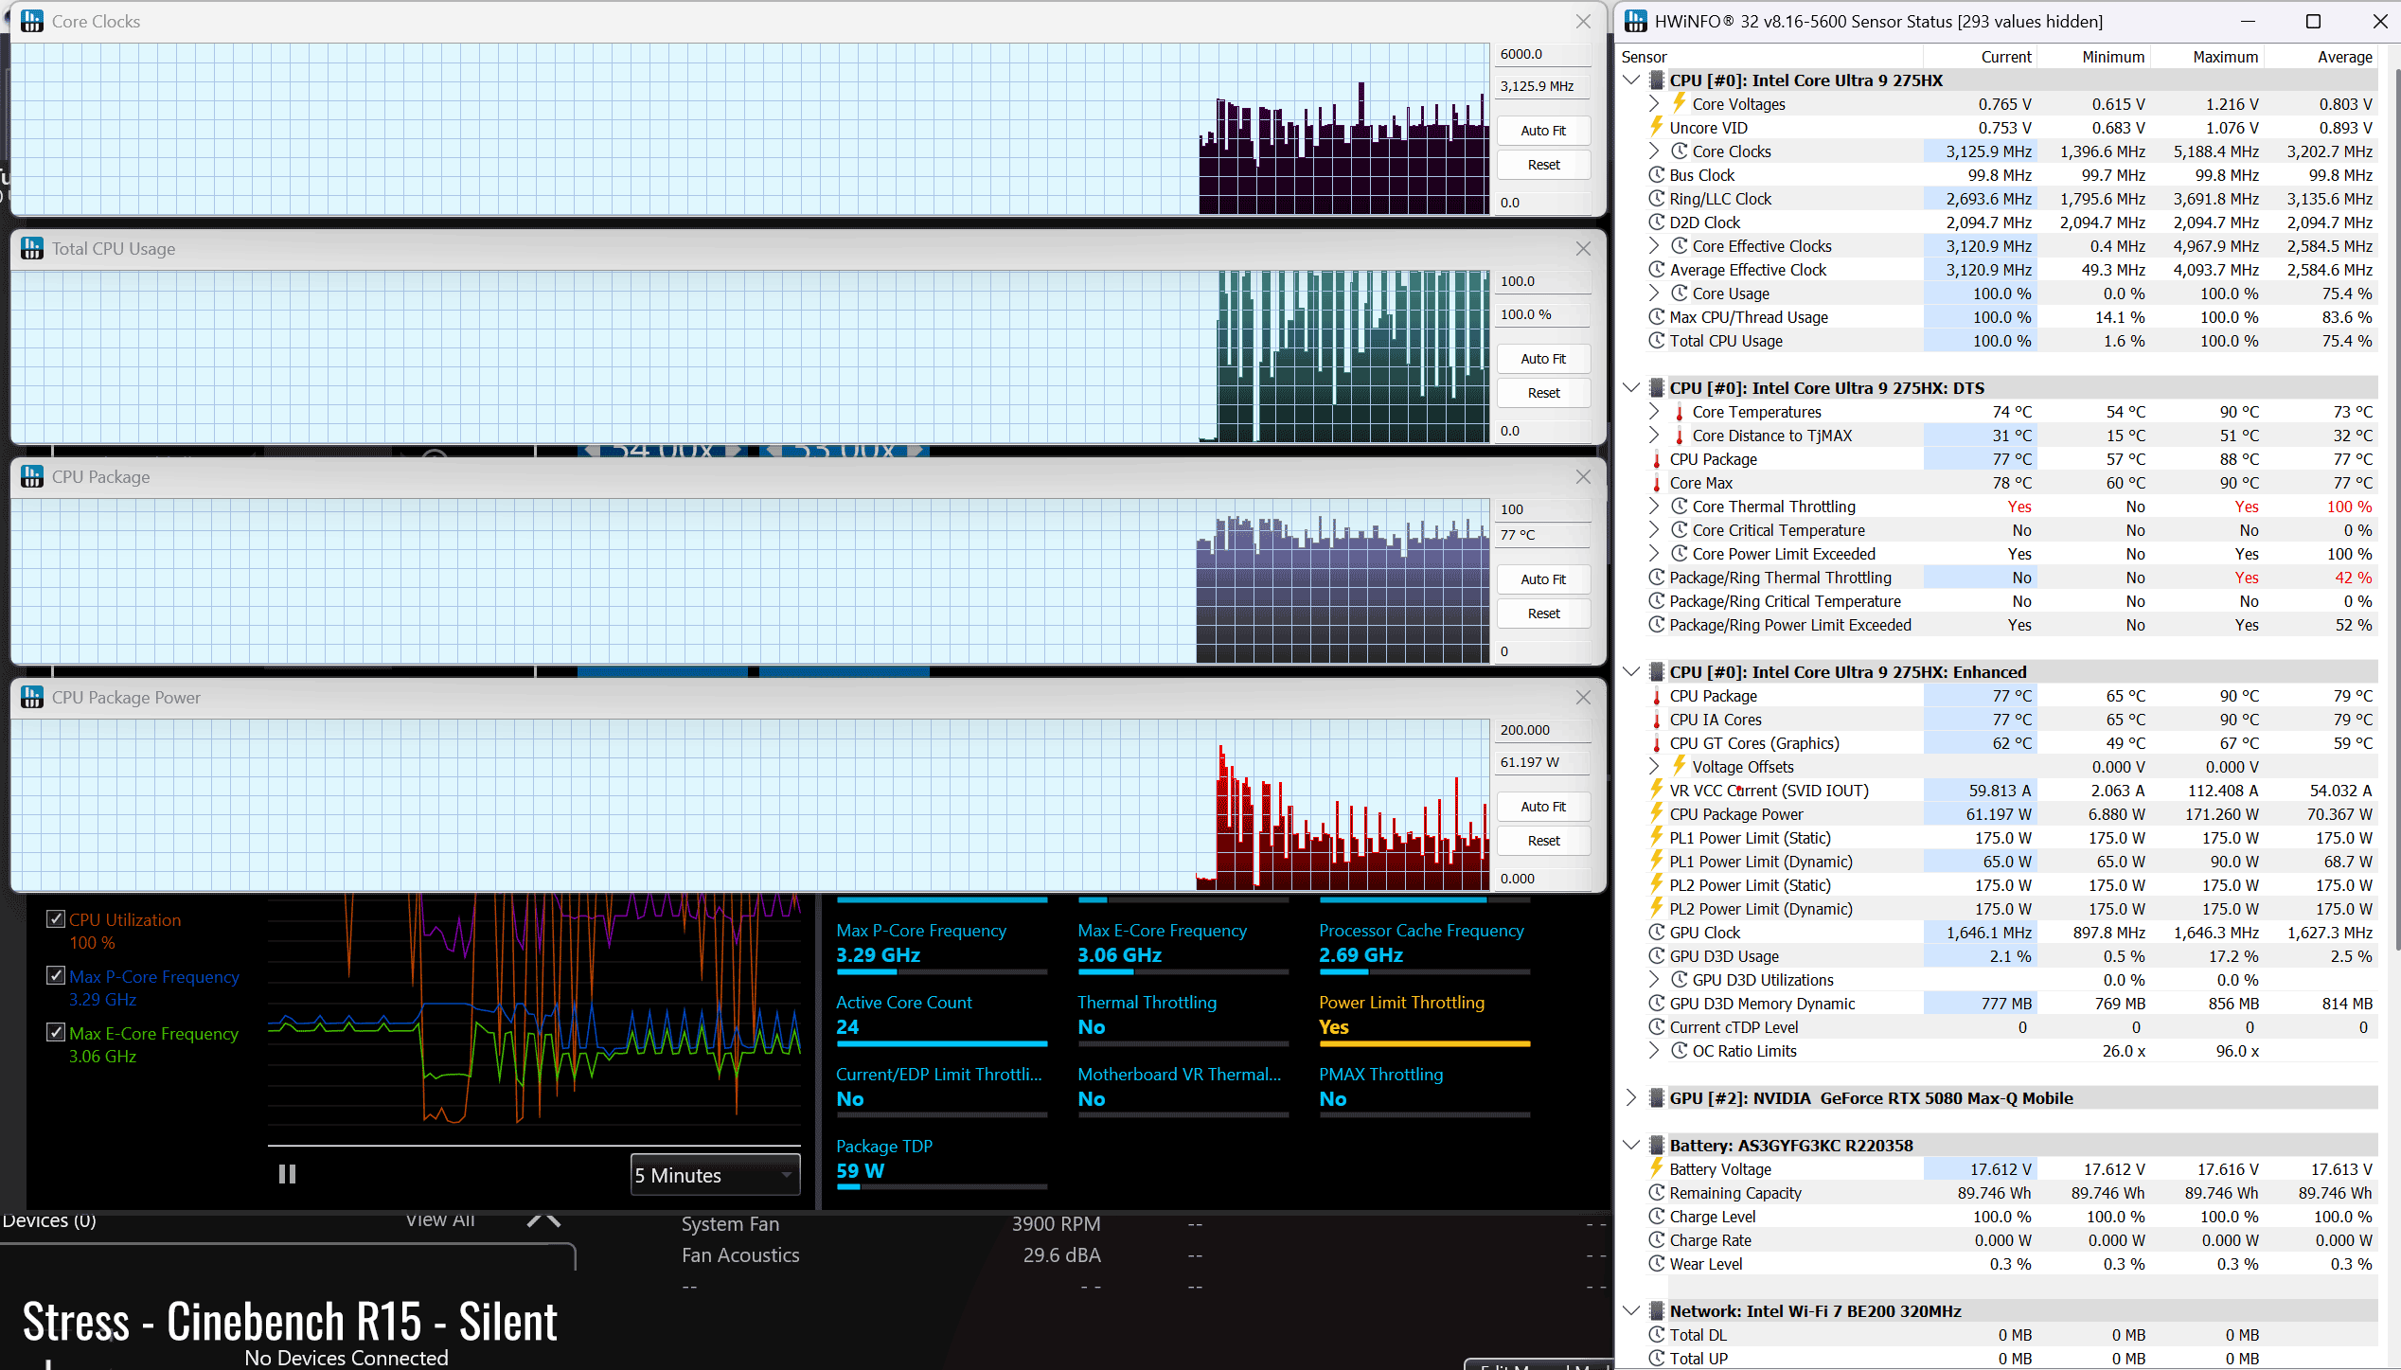Click the clock icon beside Bus Clock

[1657, 175]
